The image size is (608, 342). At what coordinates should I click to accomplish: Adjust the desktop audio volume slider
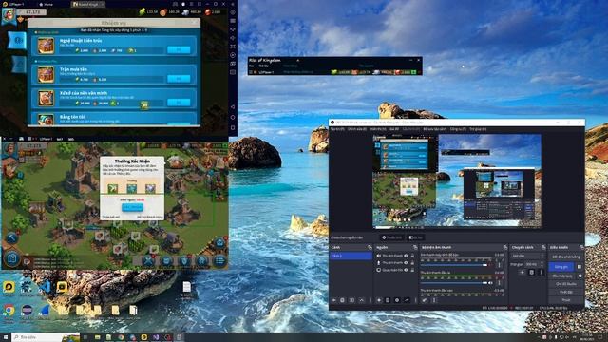(x=454, y=265)
